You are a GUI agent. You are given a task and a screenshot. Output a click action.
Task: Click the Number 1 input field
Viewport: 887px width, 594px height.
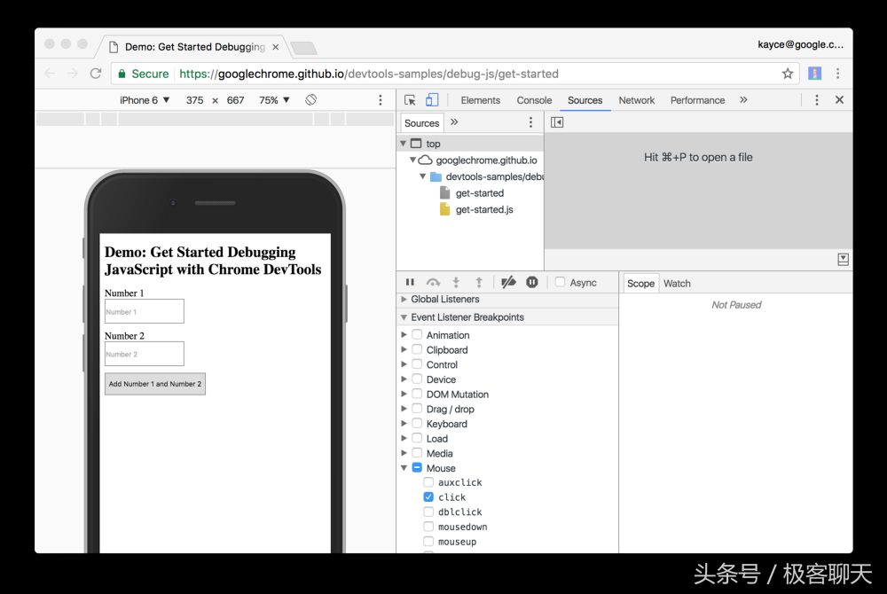[144, 311]
